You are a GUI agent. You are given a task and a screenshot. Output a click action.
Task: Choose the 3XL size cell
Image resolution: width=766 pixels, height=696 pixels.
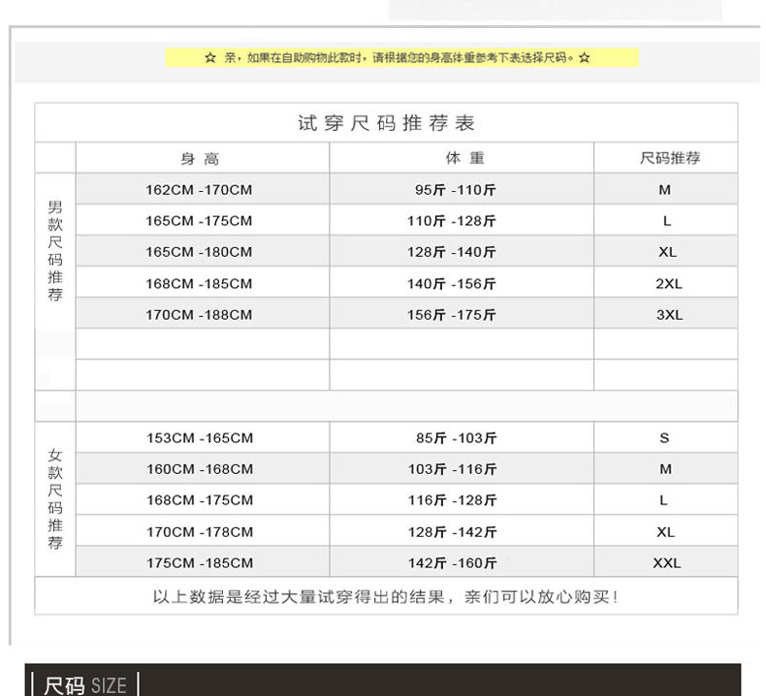click(x=669, y=315)
